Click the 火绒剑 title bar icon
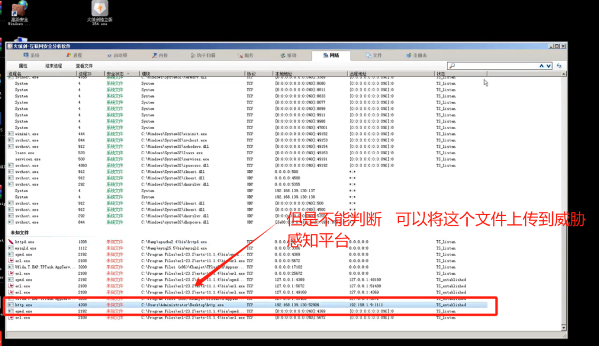 click(10, 46)
